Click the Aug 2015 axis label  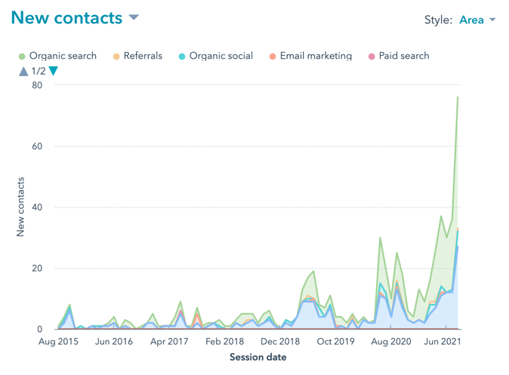58,342
